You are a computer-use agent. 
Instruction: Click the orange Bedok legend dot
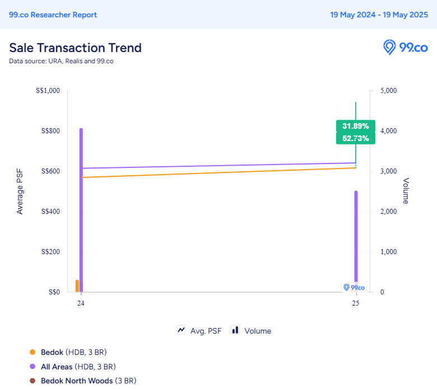click(x=32, y=352)
